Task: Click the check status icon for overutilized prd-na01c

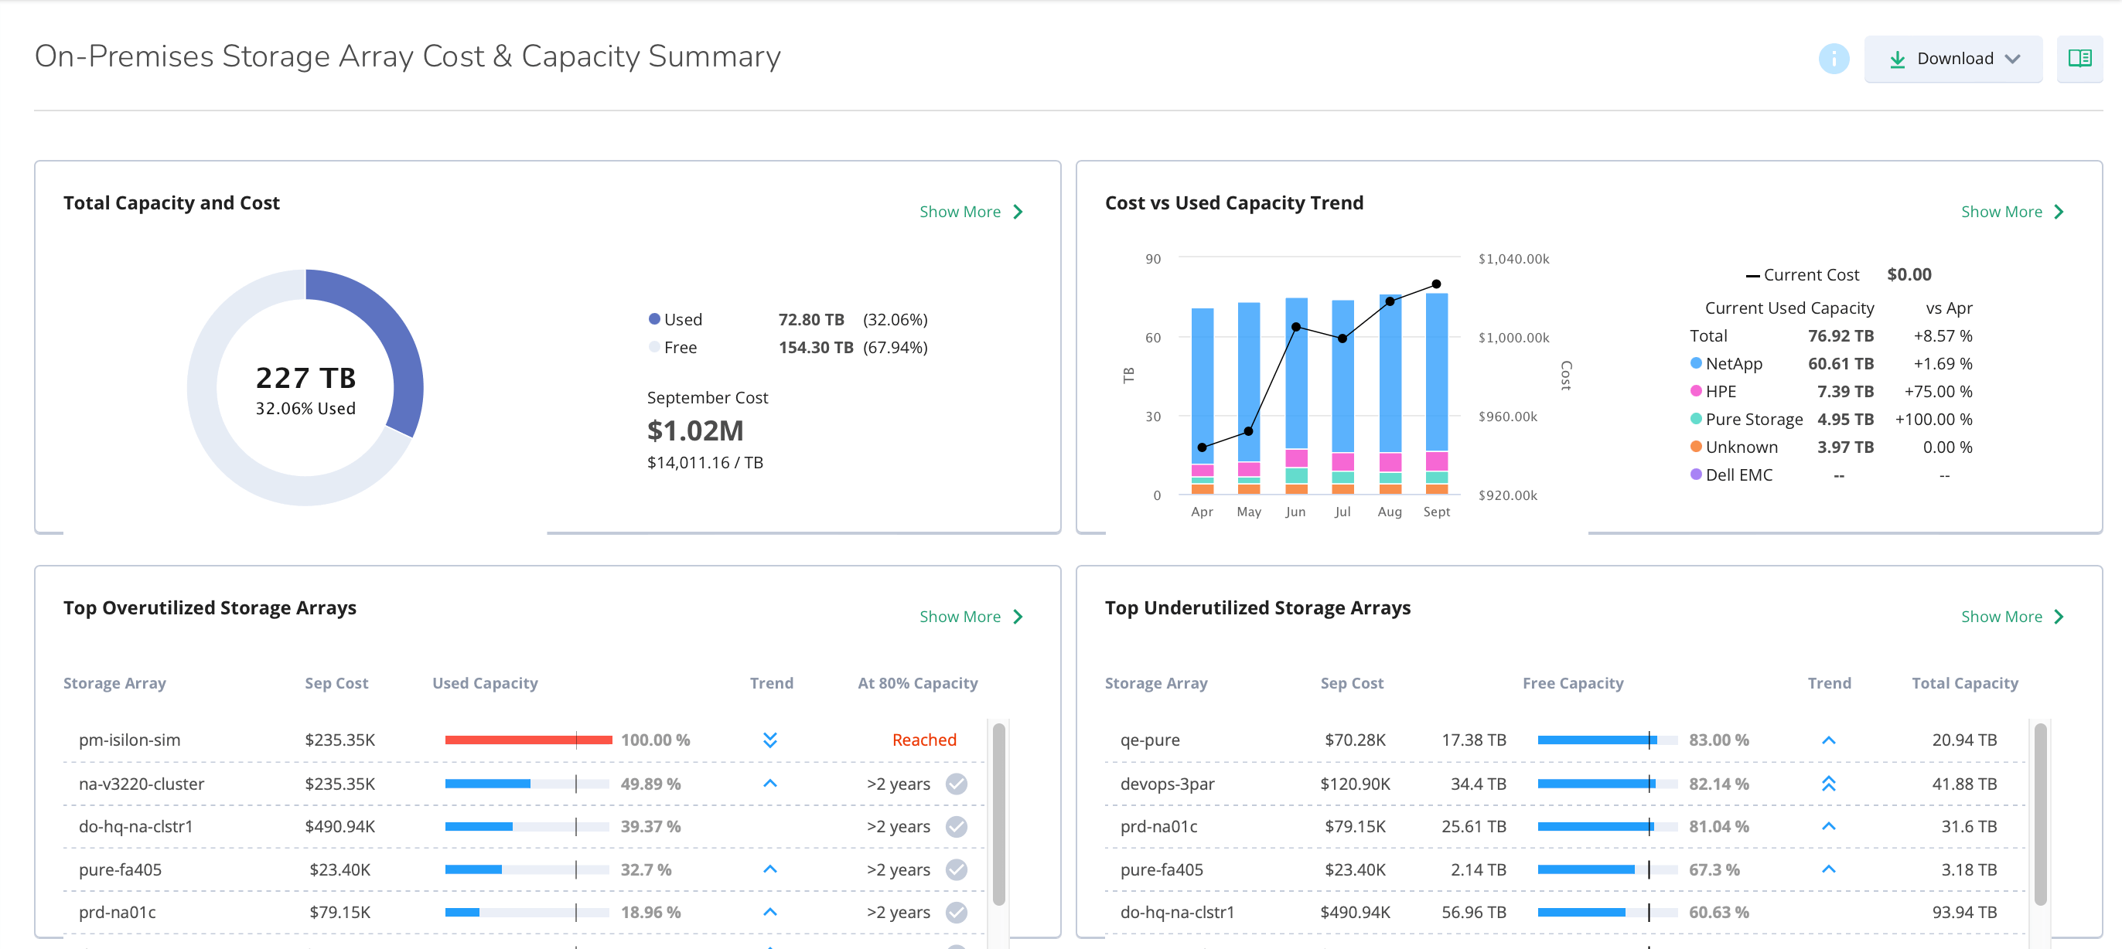Action: [956, 912]
